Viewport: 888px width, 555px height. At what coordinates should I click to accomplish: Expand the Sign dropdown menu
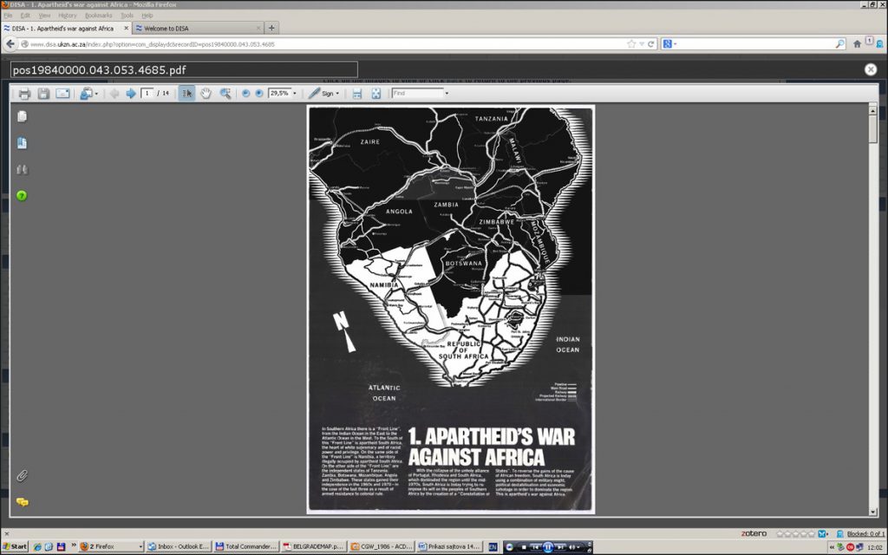click(338, 94)
